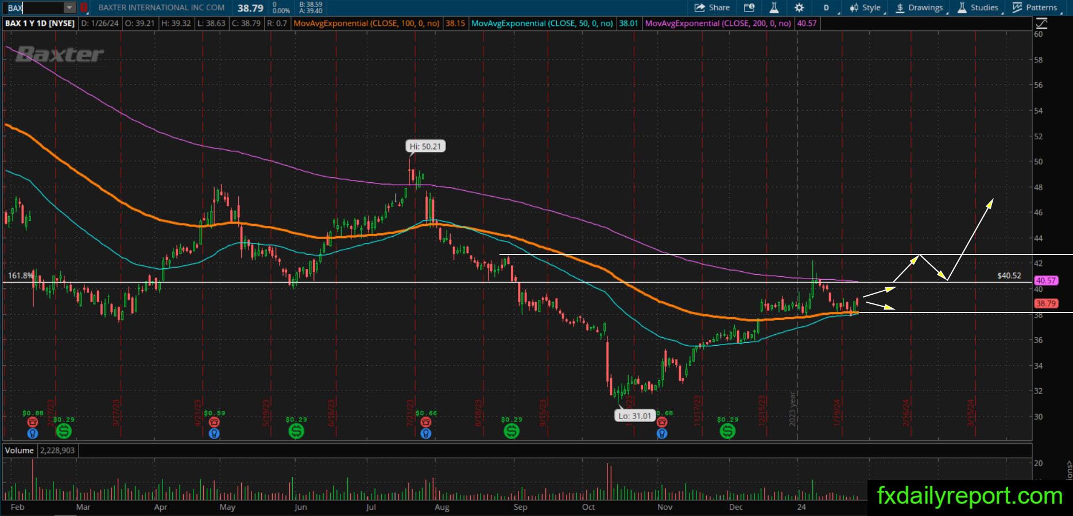Click the 161.8% Fibonacci level label

[x=20, y=276]
